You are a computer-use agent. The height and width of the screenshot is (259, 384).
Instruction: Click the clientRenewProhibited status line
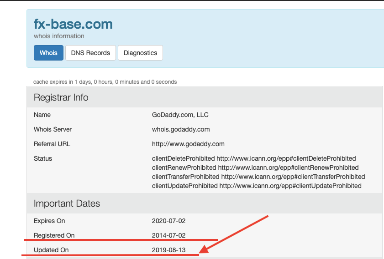(x=255, y=168)
